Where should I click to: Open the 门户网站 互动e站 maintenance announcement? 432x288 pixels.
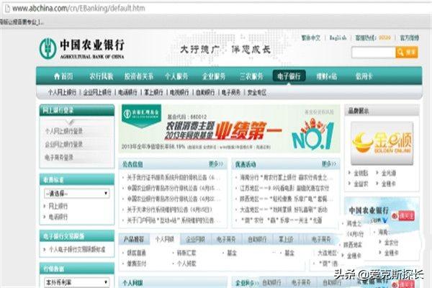click(x=174, y=220)
